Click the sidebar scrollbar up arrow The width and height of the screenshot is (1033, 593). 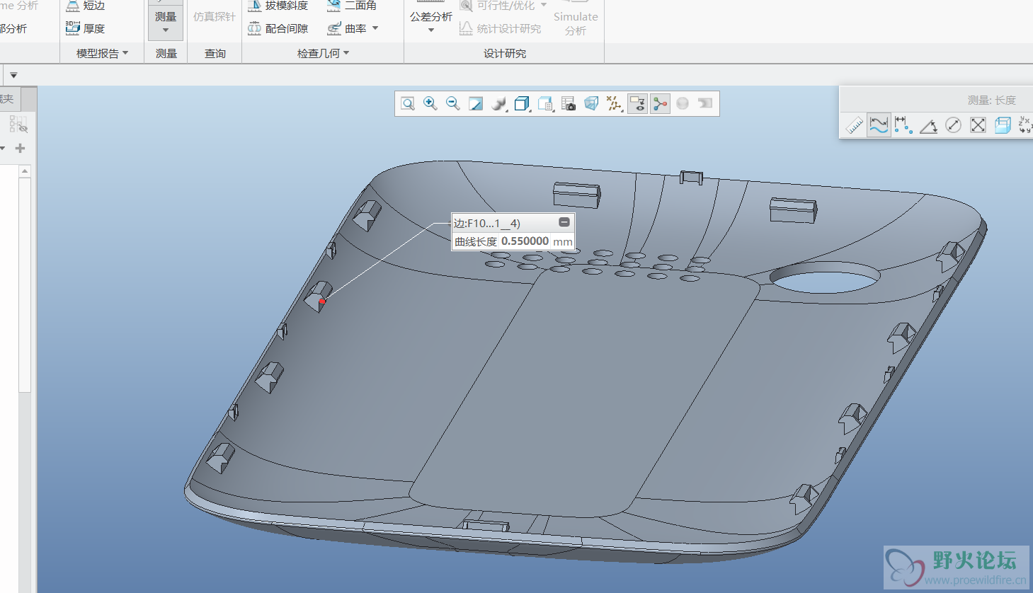25,171
